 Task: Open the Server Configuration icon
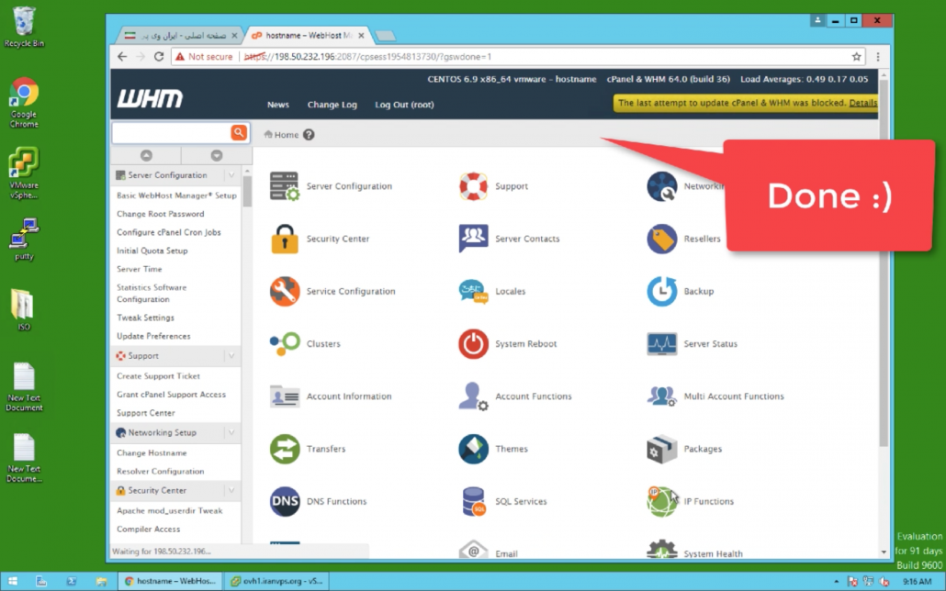pyautogui.click(x=285, y=186)
